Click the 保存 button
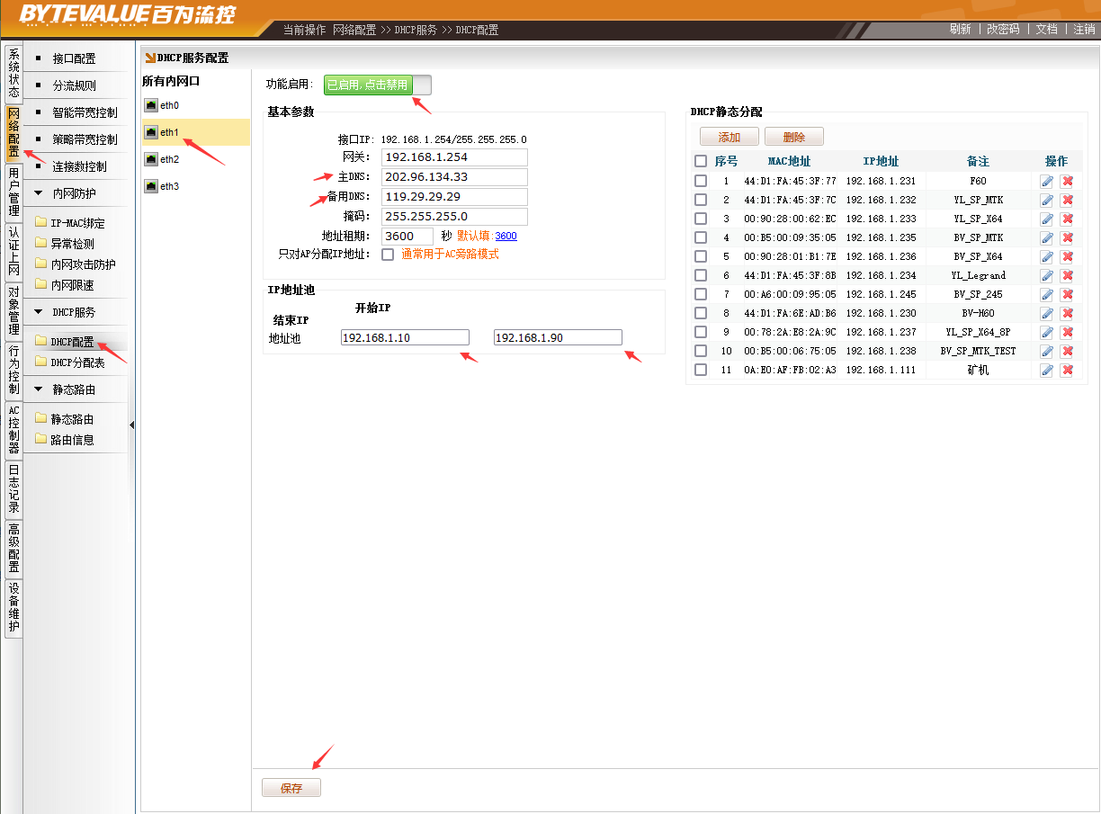The width and height of the screenshot is (1101, 814). (x=291, y=788)
